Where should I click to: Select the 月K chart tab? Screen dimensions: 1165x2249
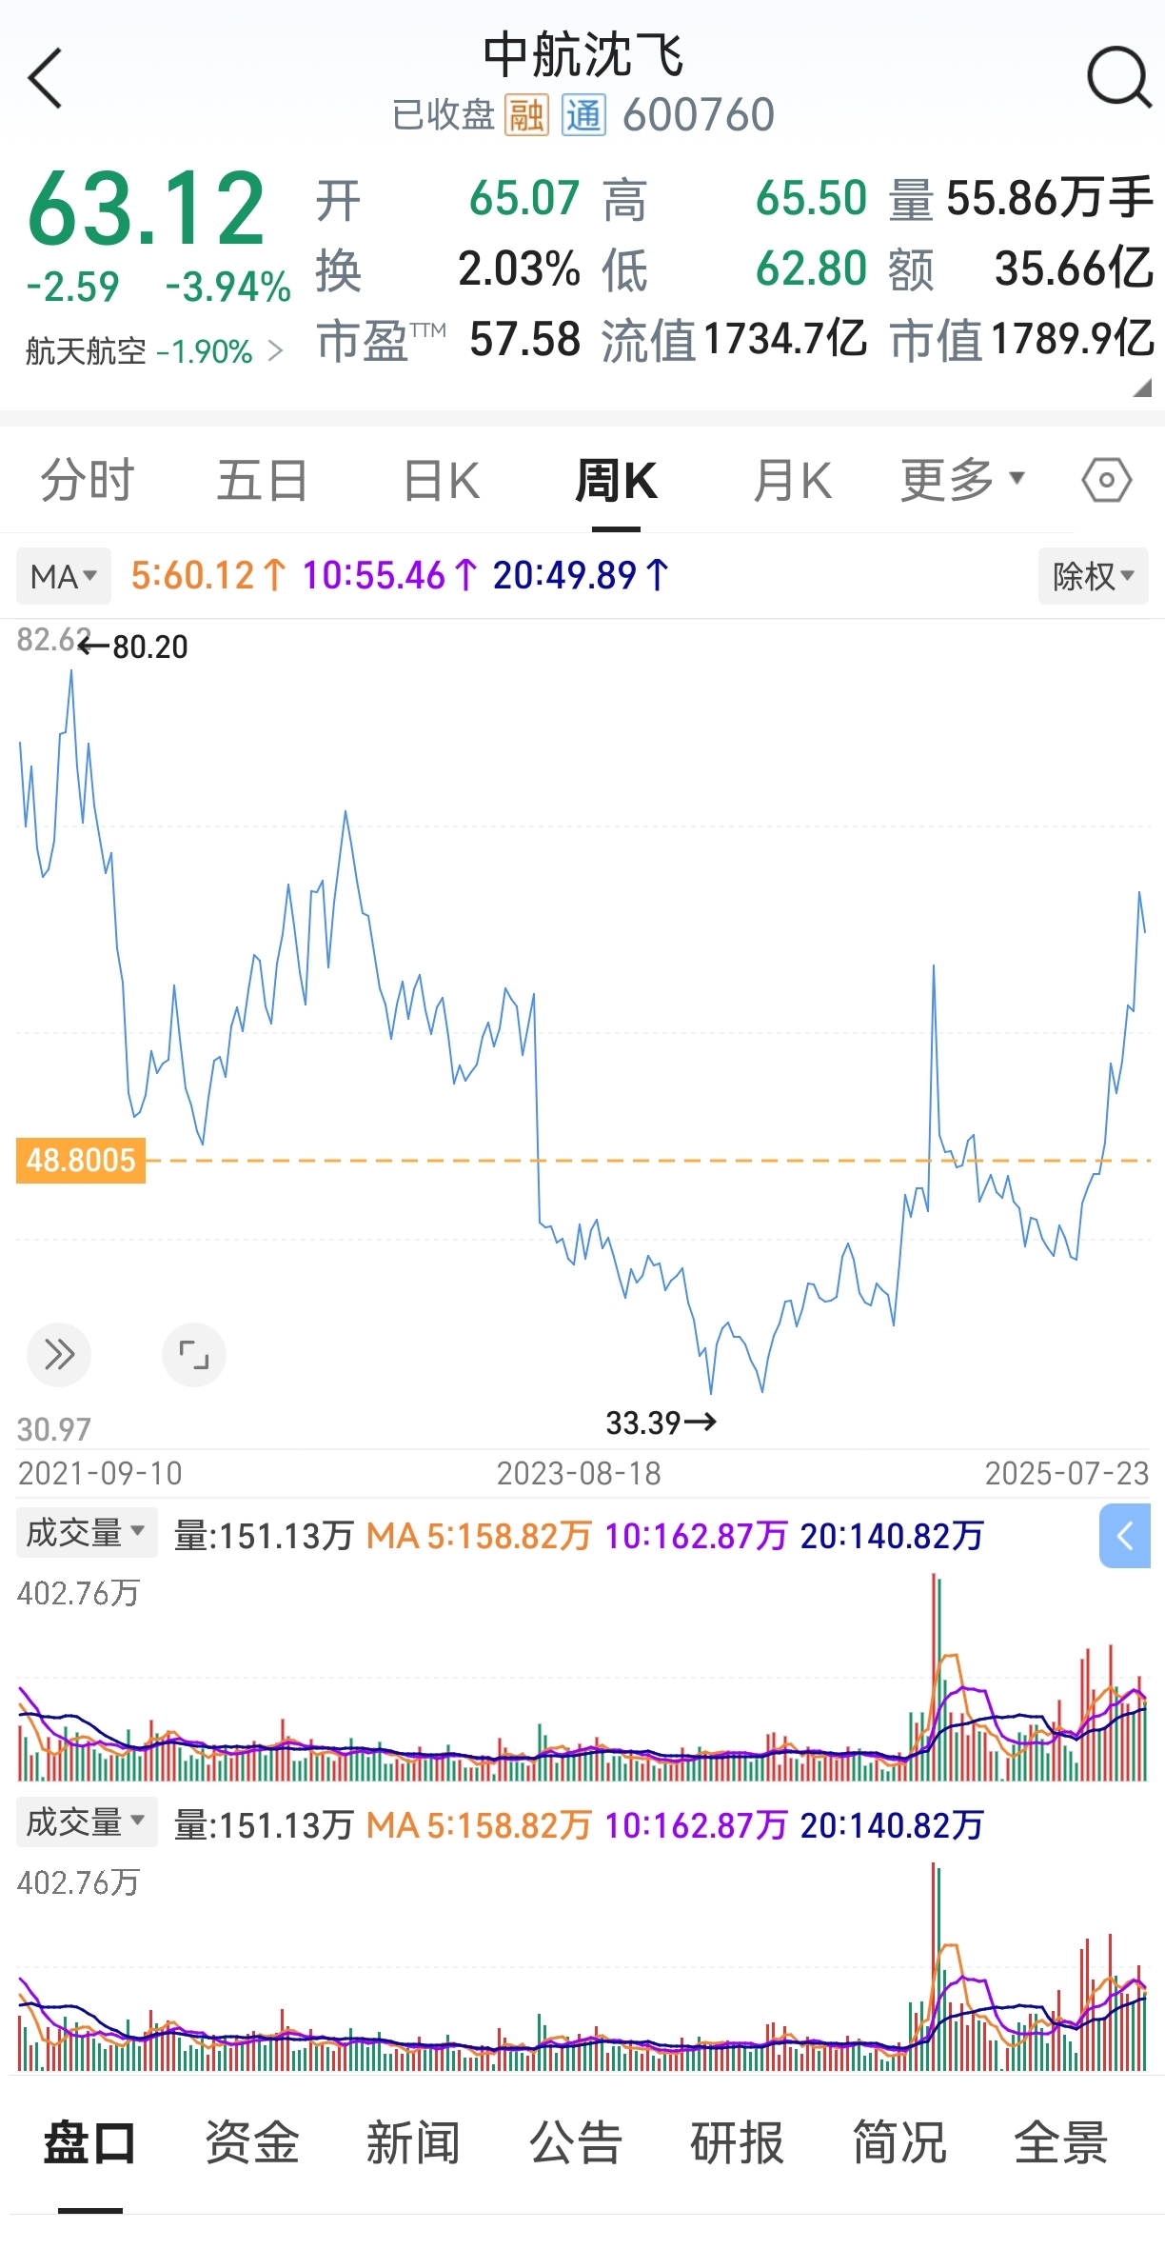tap(793, 480)
